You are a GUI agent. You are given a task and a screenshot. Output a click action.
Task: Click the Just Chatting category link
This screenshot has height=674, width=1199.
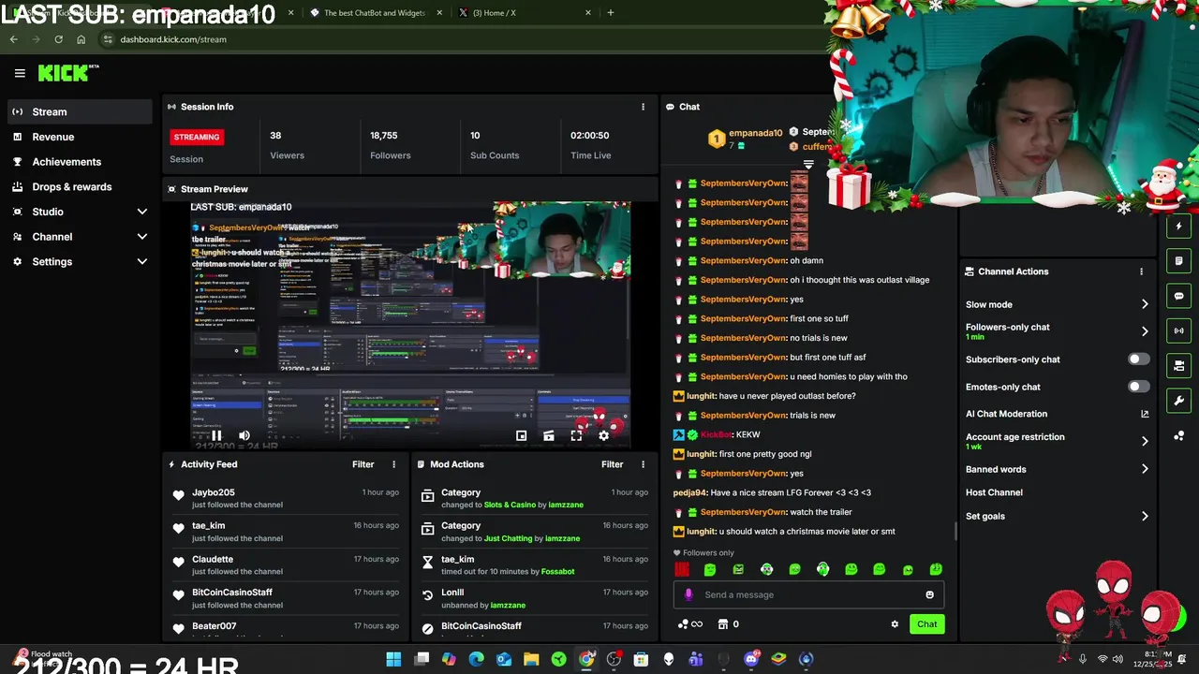tap(508, 538)
